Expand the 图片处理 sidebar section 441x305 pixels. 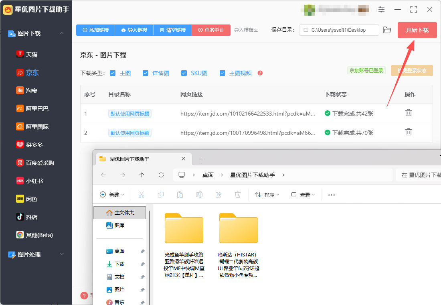(x=62, y=254)
